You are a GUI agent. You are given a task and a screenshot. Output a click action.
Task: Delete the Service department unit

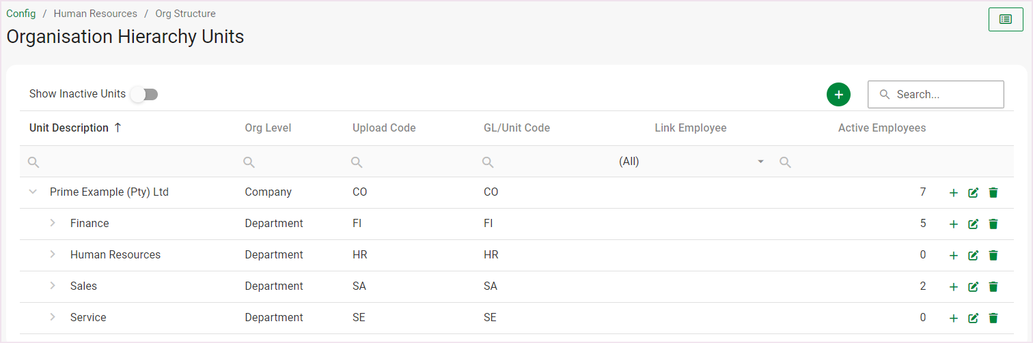[x=993, y=318]
